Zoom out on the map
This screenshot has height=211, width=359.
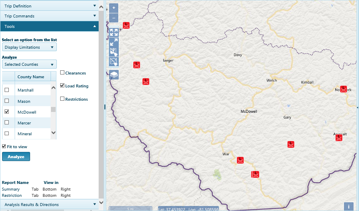tap(114, 18)
